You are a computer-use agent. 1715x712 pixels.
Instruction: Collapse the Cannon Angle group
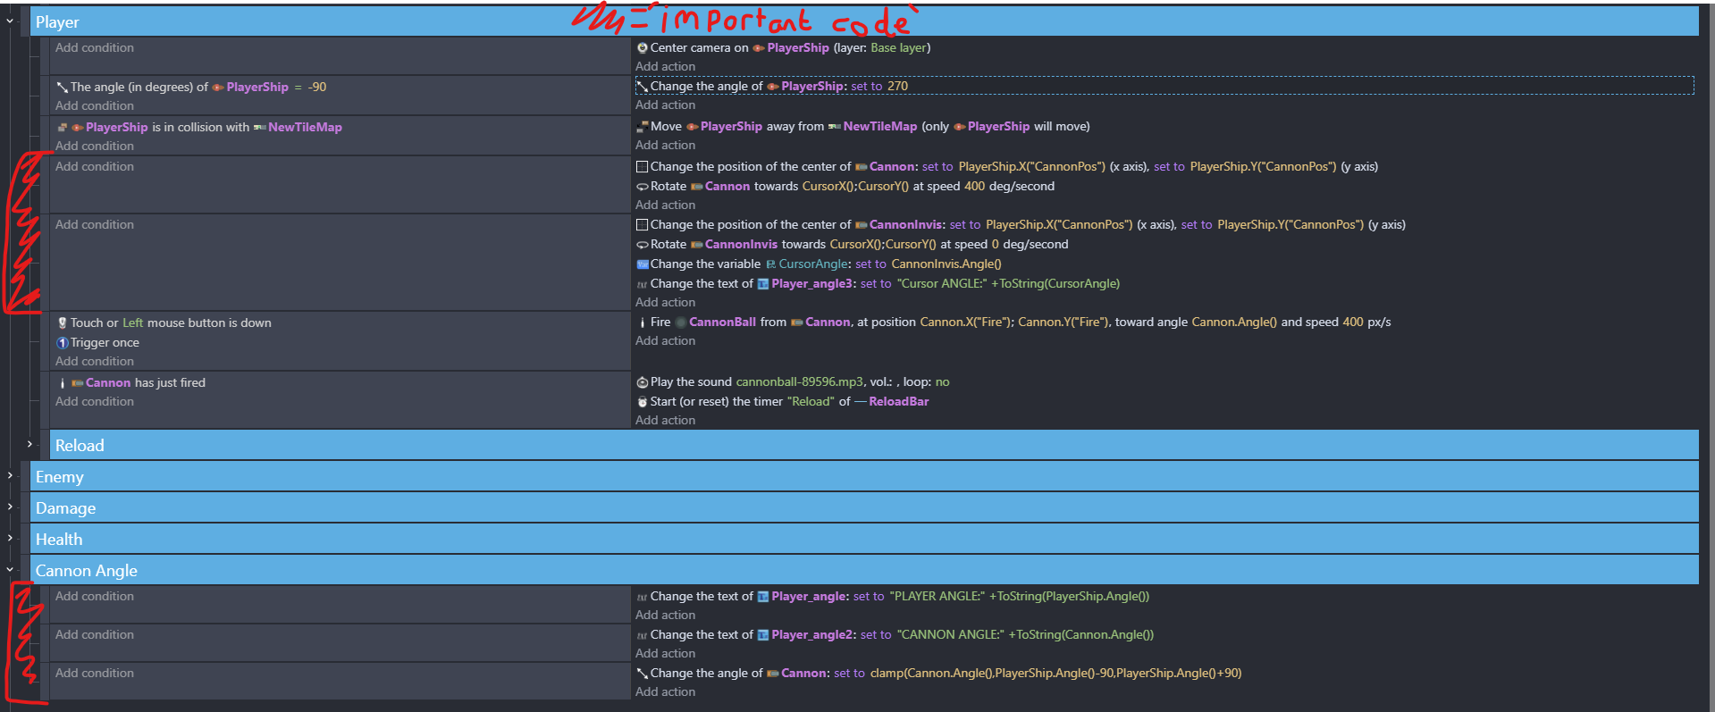(x=10, y=569)
